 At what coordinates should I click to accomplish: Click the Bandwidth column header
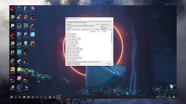coord(93,32)
